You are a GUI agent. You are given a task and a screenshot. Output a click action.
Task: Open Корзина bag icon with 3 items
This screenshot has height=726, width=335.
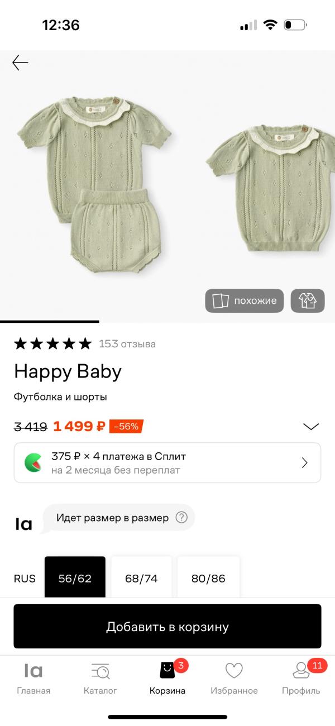(x=167, y=671)
